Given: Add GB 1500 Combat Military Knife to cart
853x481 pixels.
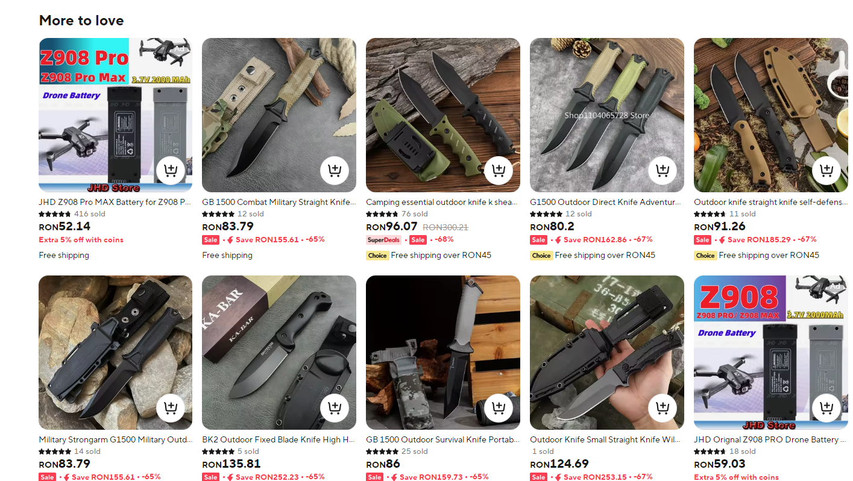Looking at the screenshot, I should pyautogui.click(x=335, y=171).
